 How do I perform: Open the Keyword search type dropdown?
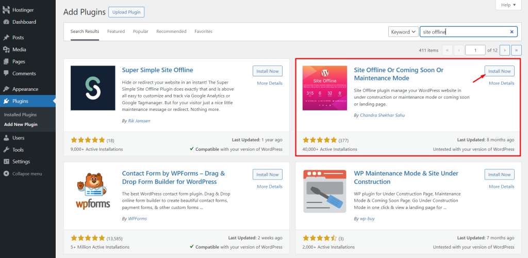pos(403,32)
